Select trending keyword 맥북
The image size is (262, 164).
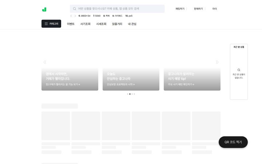[x=106, y=16]
